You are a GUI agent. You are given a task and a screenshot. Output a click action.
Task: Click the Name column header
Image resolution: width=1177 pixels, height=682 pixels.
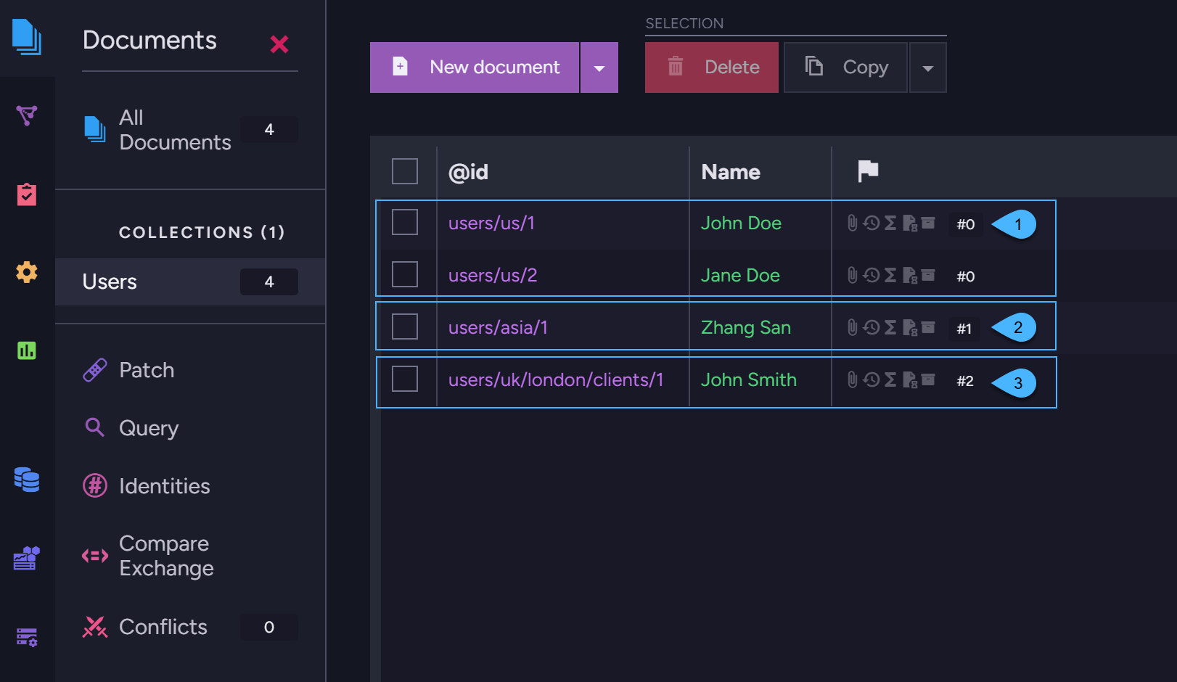click(x=731, y=172)
